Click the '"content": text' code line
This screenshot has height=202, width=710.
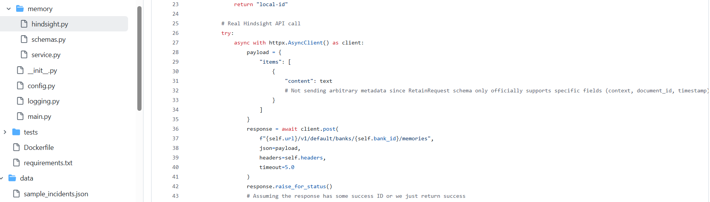coord(308,81)
